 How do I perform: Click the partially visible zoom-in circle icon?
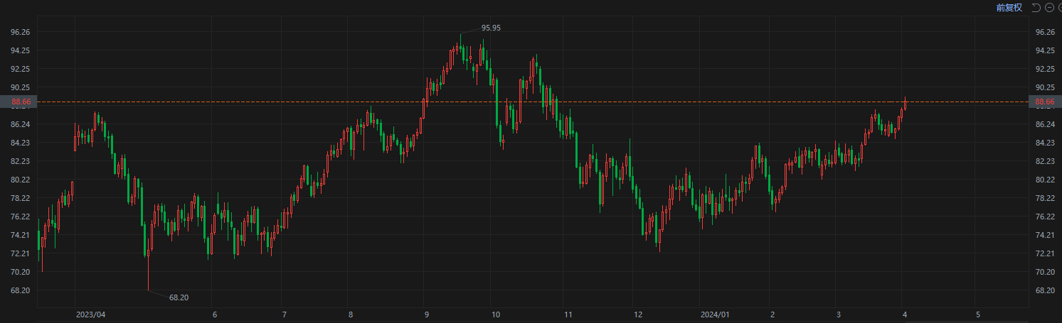pyautogui.click(x=1060, y=7)
